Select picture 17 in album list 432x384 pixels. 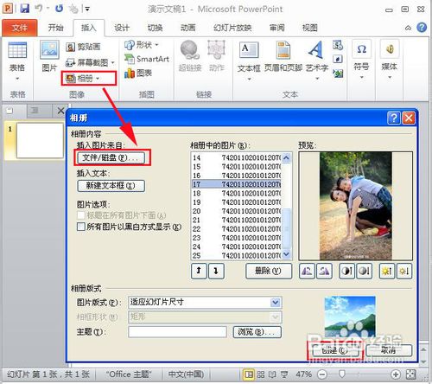[237, 184]
